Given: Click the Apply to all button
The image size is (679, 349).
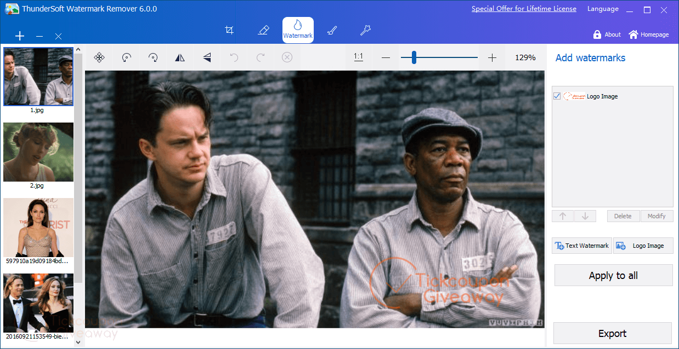Looking at the screenshot, I should [613, 275].
